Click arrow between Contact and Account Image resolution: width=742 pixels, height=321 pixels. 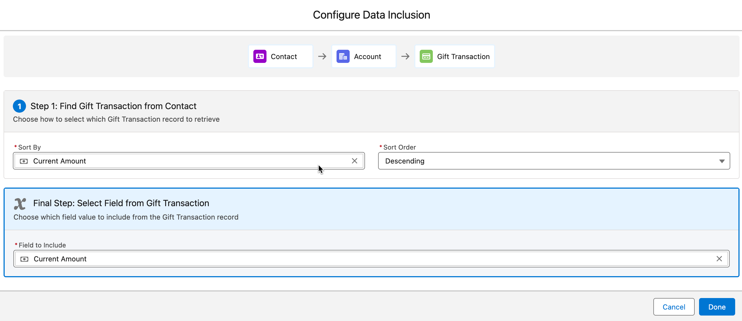pos(322,56)
